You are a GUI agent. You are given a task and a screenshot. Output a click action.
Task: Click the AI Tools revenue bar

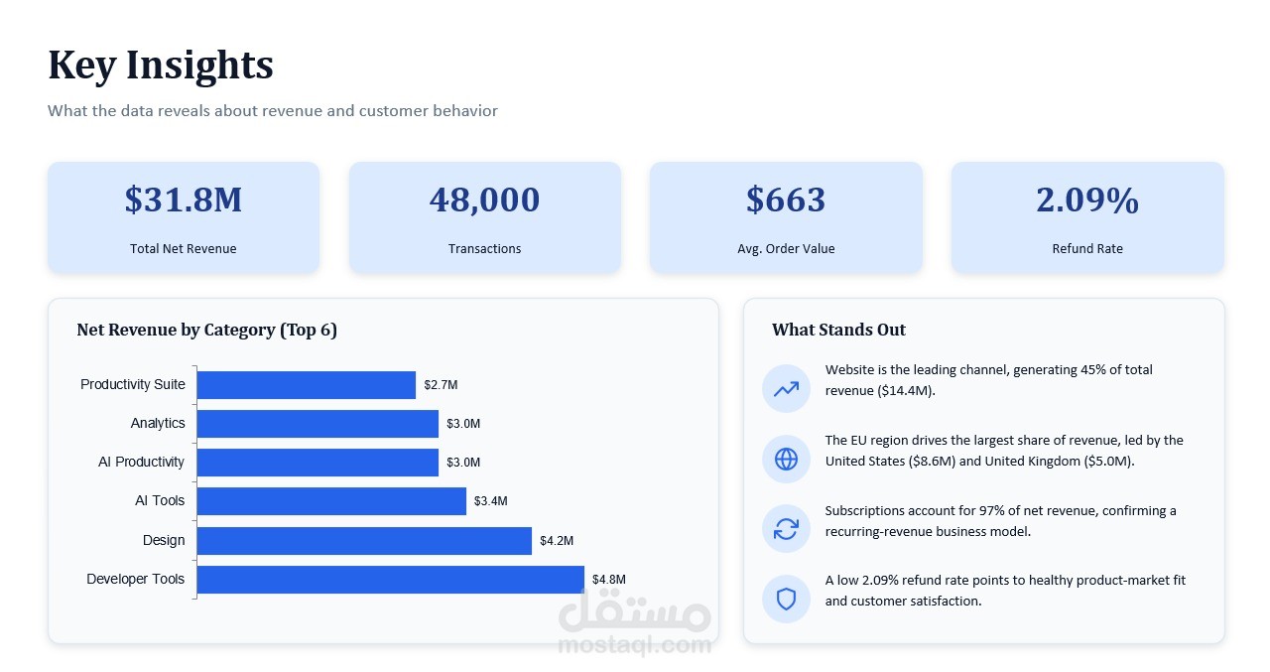pos(331,501)
